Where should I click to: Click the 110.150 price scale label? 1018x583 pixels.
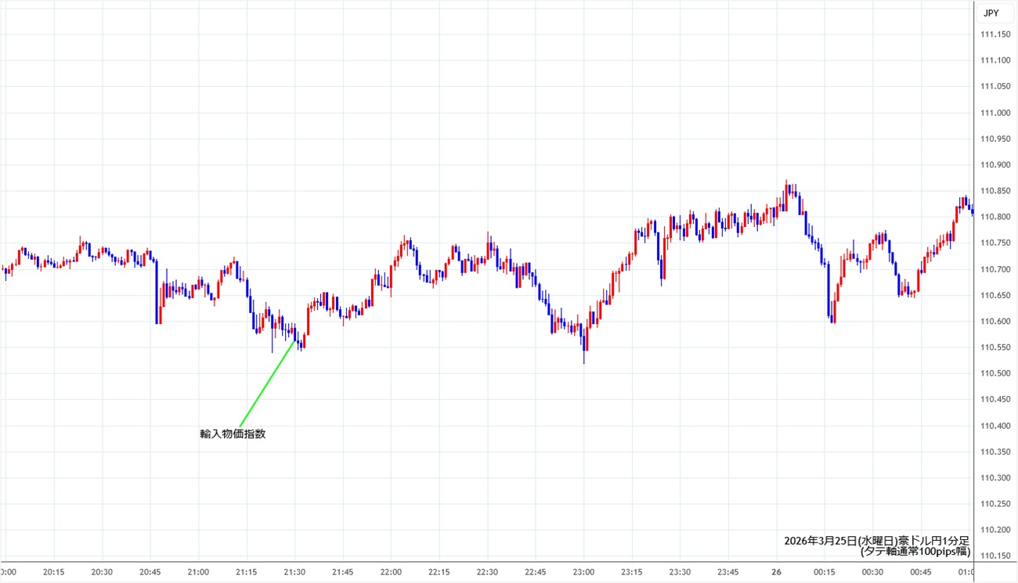click(x=995, y=556)
